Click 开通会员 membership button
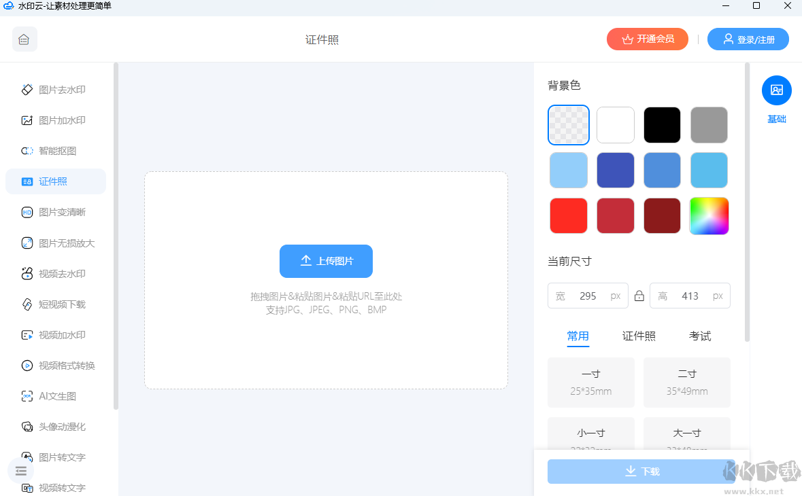 pos(647,39)
